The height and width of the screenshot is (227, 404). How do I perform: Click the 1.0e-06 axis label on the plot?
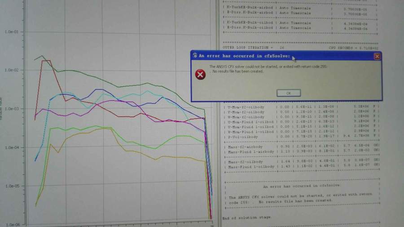pyautogui.click(x=13, y=225)
